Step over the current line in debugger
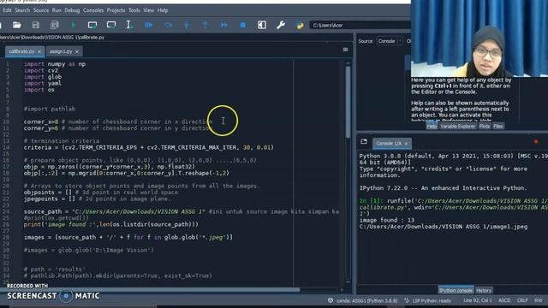Viewport: 548px width, 308px height. click(x=168, y=25)
